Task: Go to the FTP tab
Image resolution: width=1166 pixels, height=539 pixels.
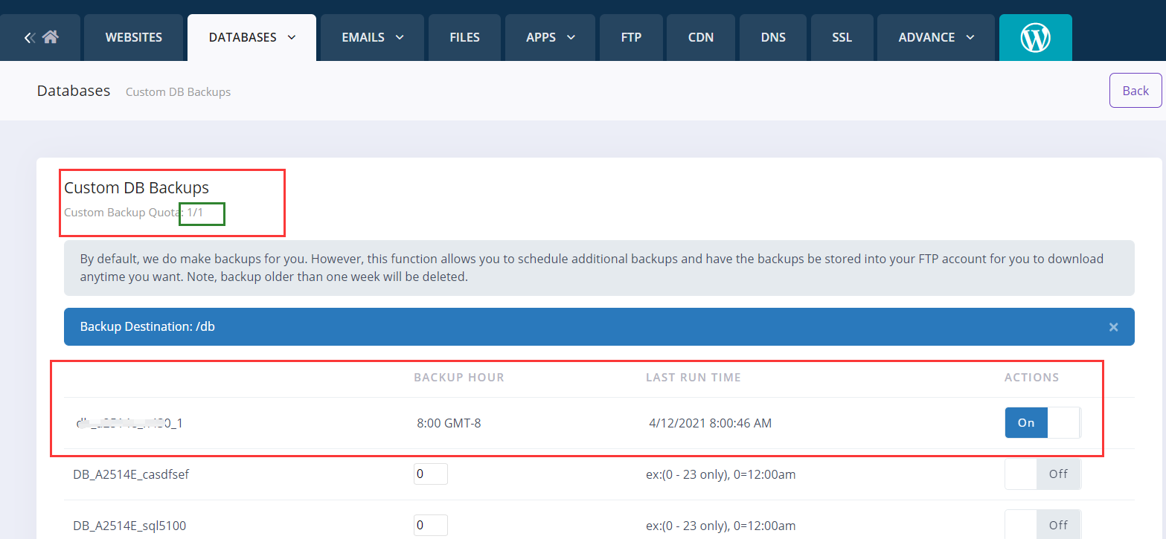Action: tap(631, 37)
